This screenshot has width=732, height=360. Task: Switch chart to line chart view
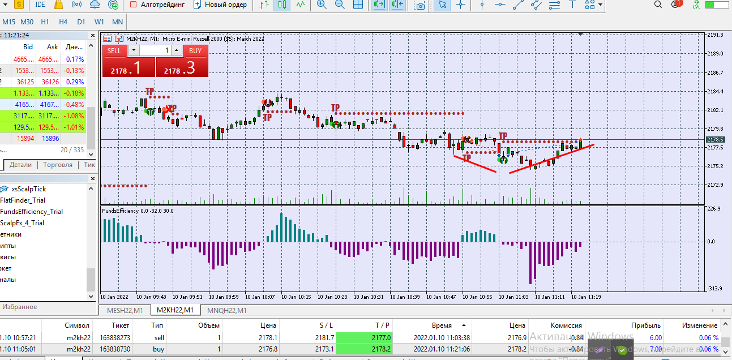click(x=300, y=5)
